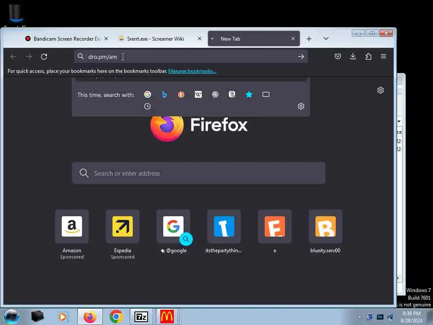Click the forward navigation arrow
The height and width of the screenshot is (325, 433).
(x=29, y=57)
